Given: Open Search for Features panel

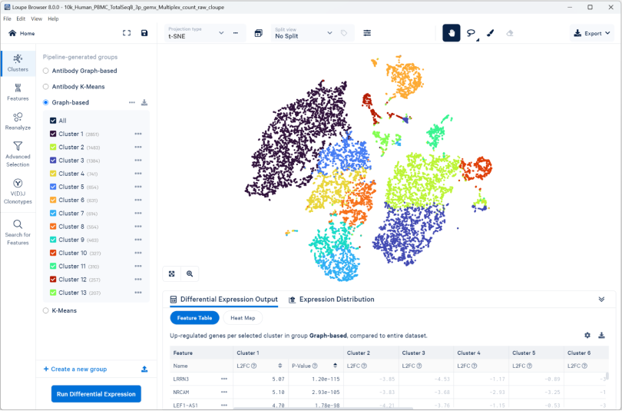Looking at the screenshot, I should click(18, 232).
